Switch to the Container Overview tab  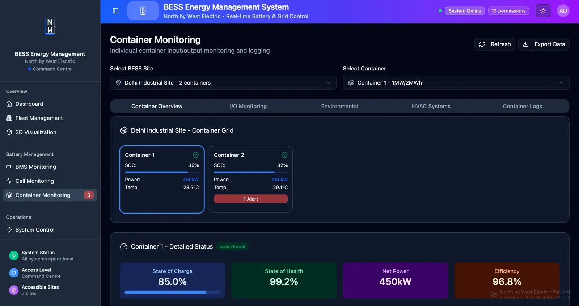[157, 106]
